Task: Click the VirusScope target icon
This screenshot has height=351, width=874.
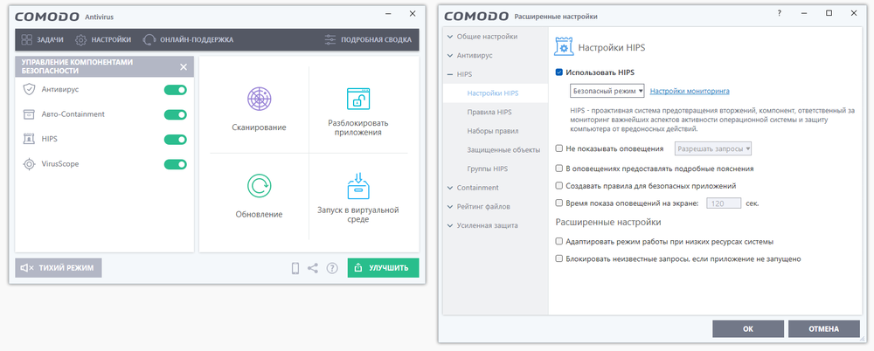Action: (x=29, y=164)
